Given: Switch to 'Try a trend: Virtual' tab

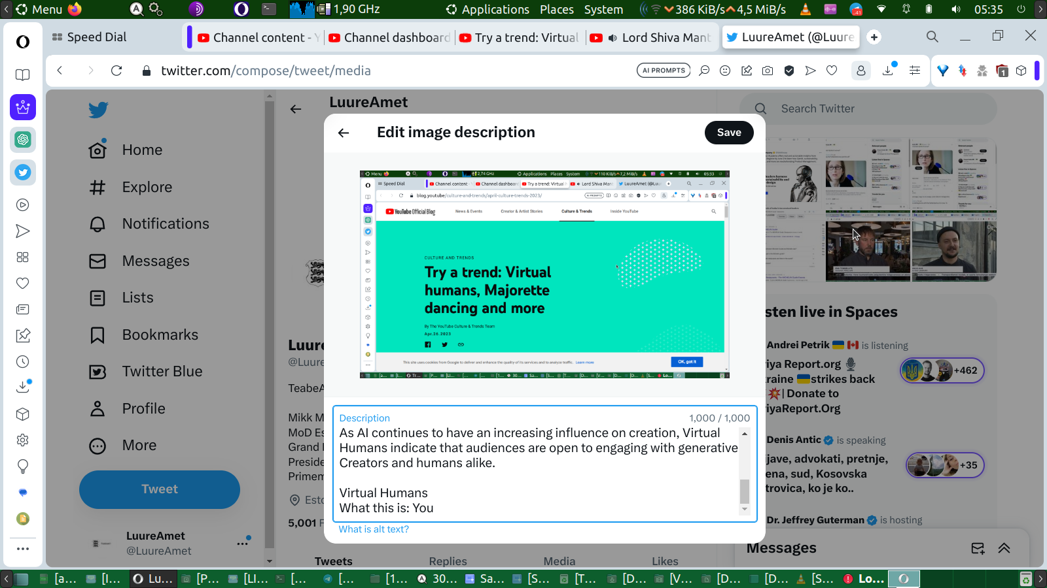Looking at the screenshot, I should pyautogui.click(x=520, y=38).
